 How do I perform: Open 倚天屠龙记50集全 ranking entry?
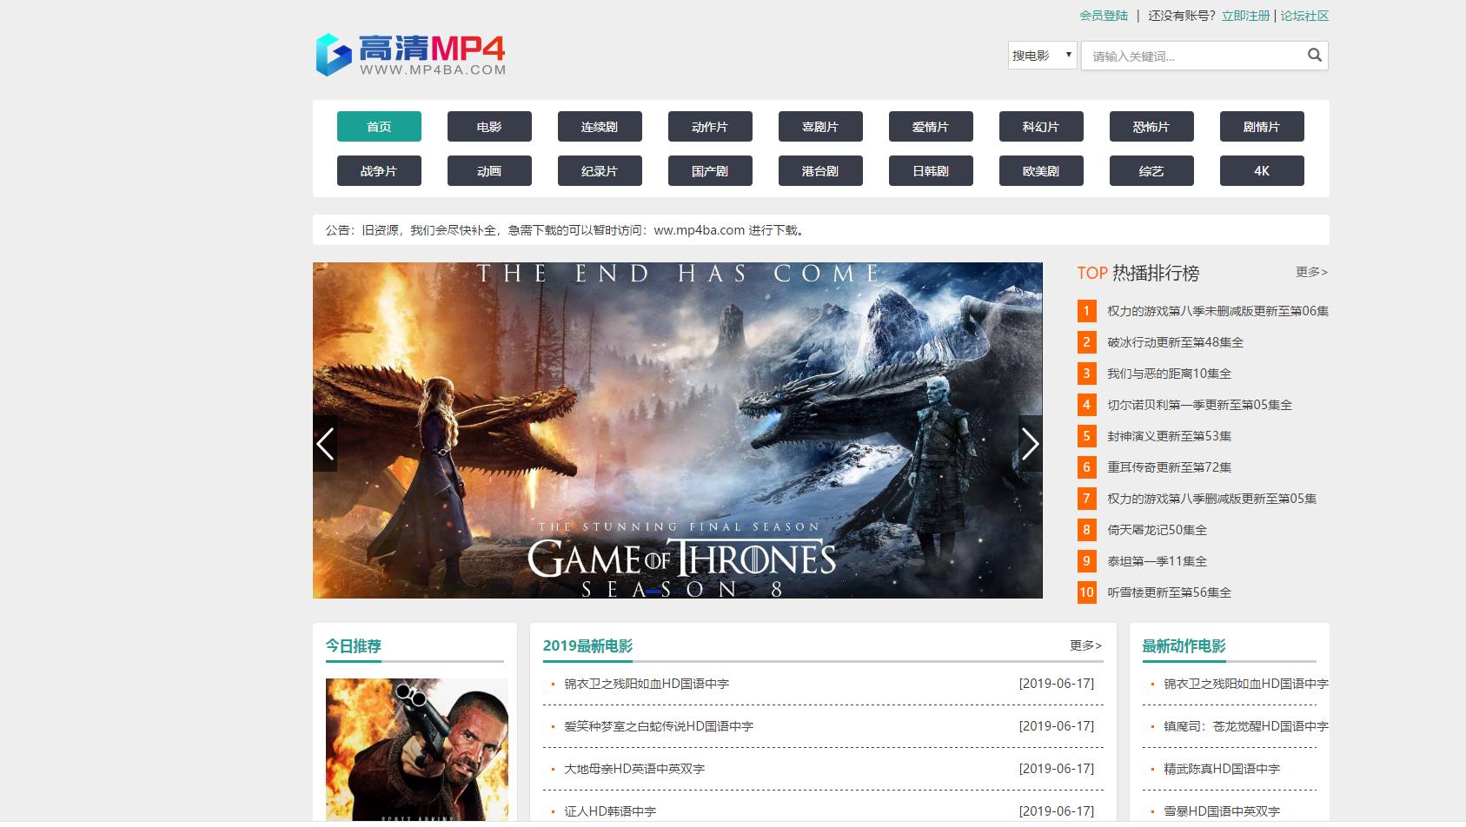point(1157,530)
